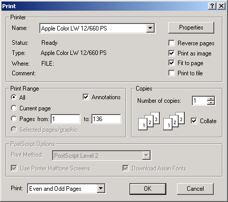Enable the Reverse pages checkbox
Image resolution: width=228 pixels, height=202 pixels.
pyautogui.click(x=171, y=43)
